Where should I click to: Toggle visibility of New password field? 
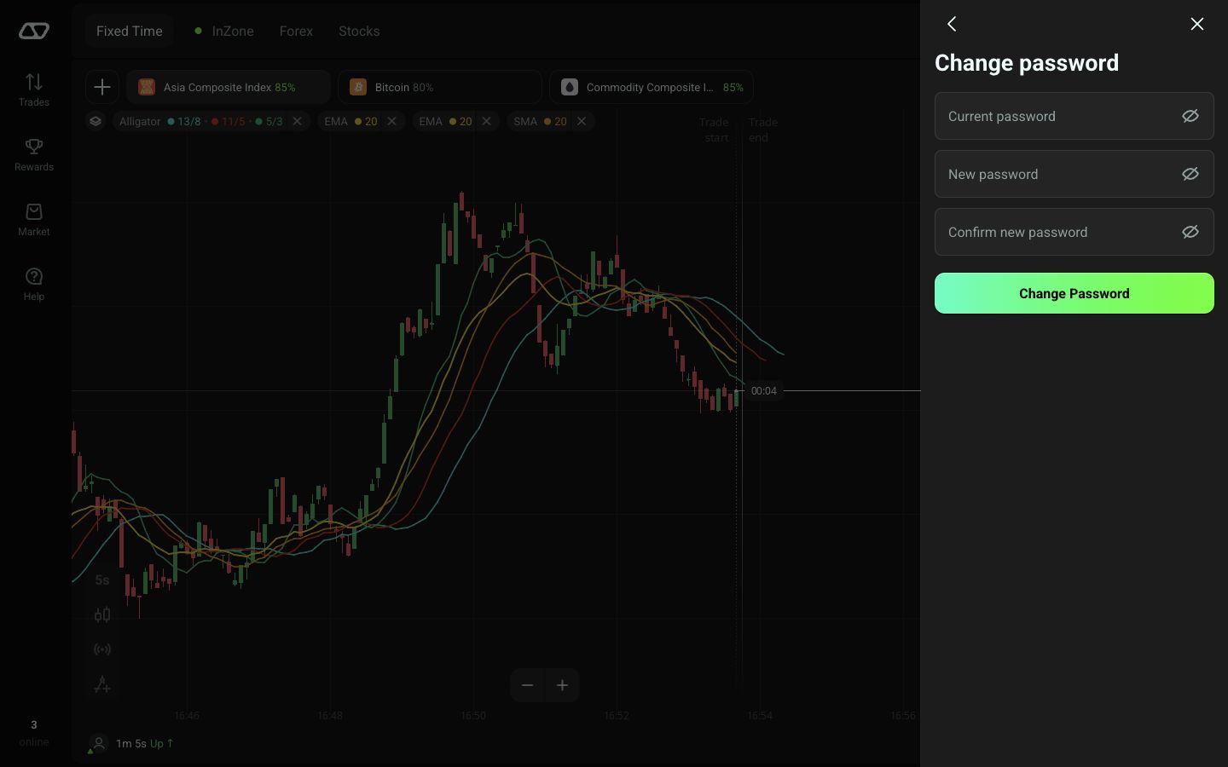1190,174
